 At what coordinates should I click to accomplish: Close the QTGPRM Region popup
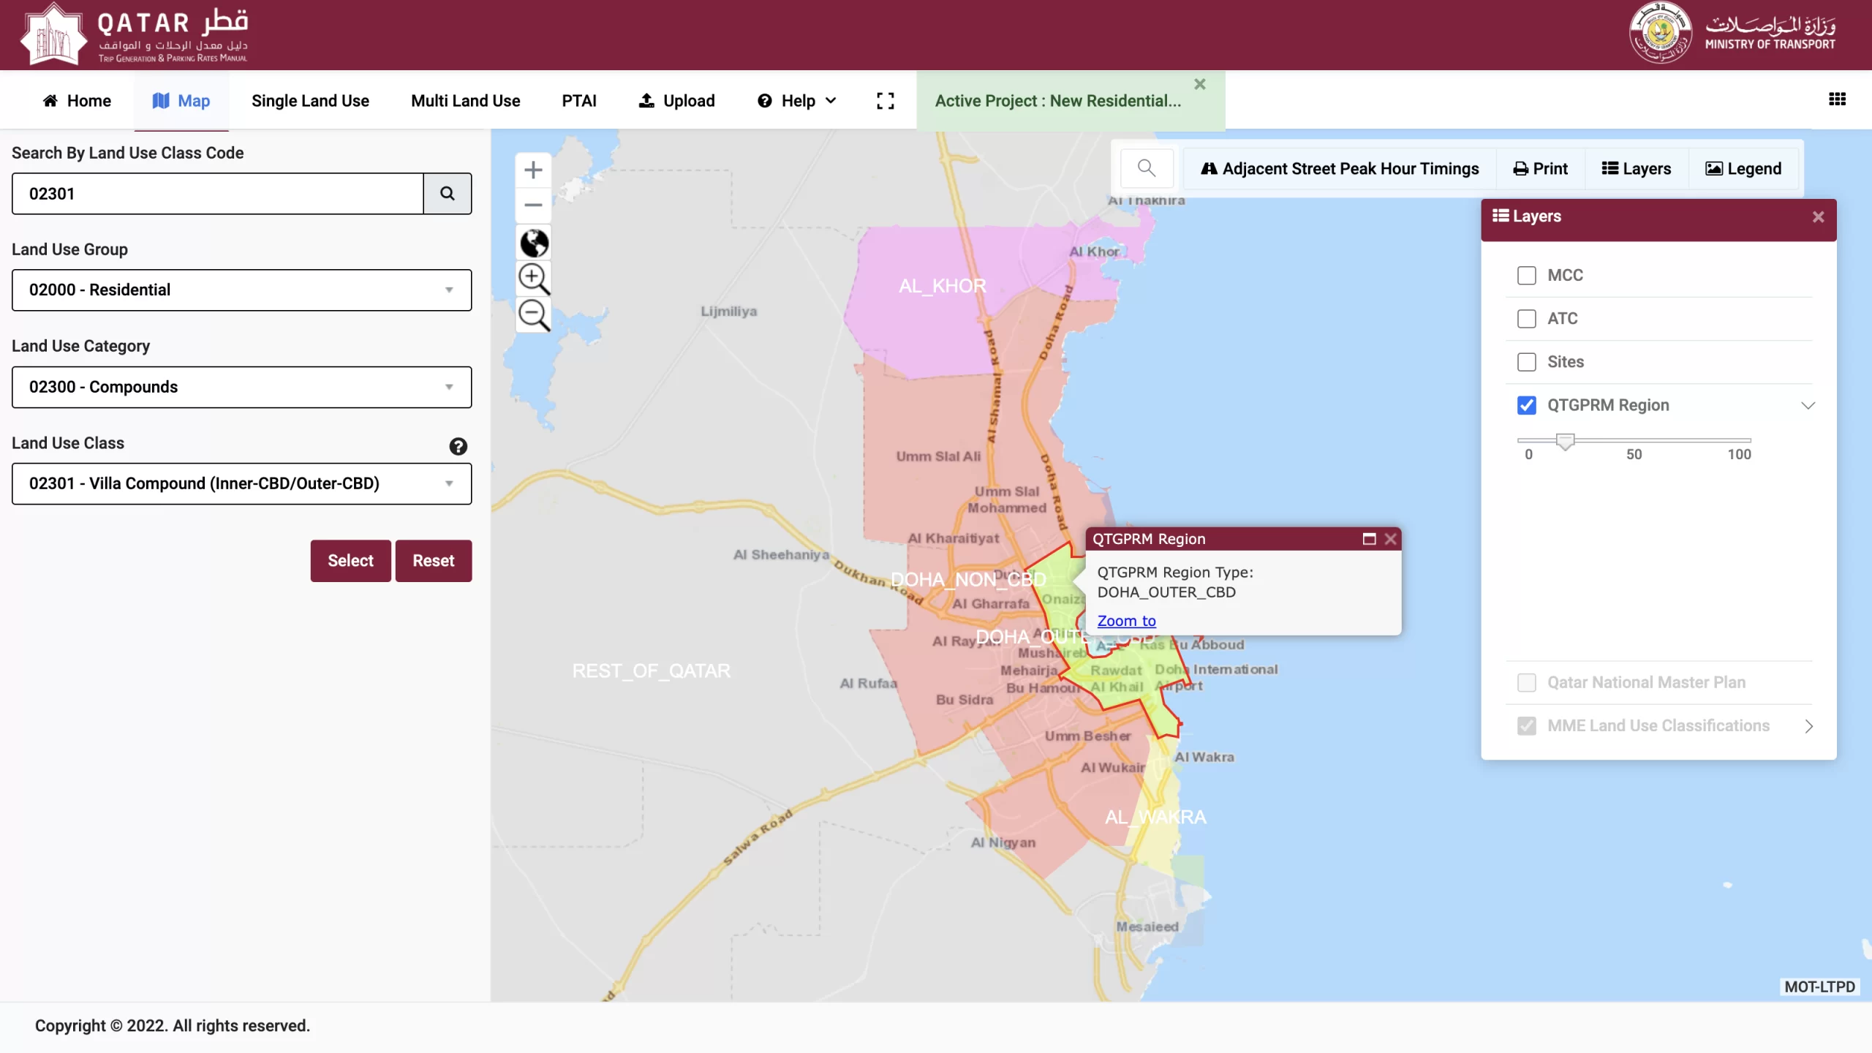click(1390, 539)
